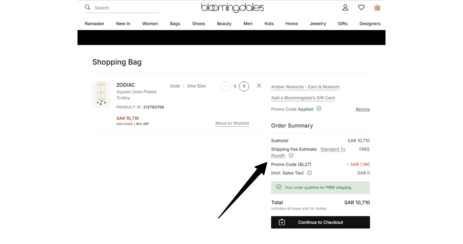Open the Designers menu
The image size is (463, 244).
point(370,24)
